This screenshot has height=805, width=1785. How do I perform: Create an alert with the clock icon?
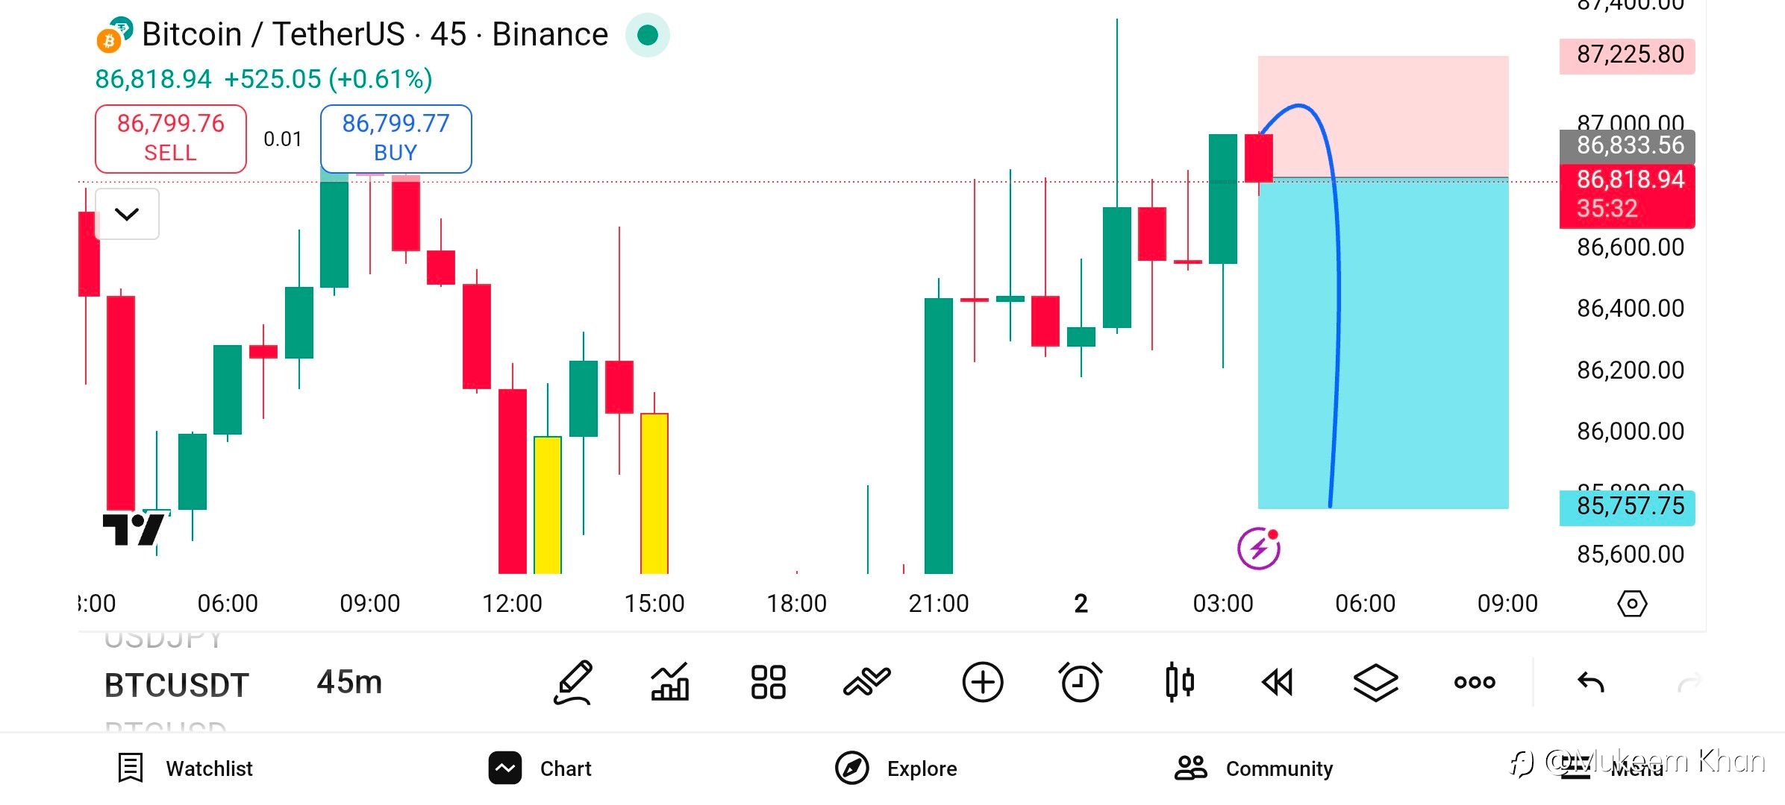tap(1080, 682)
